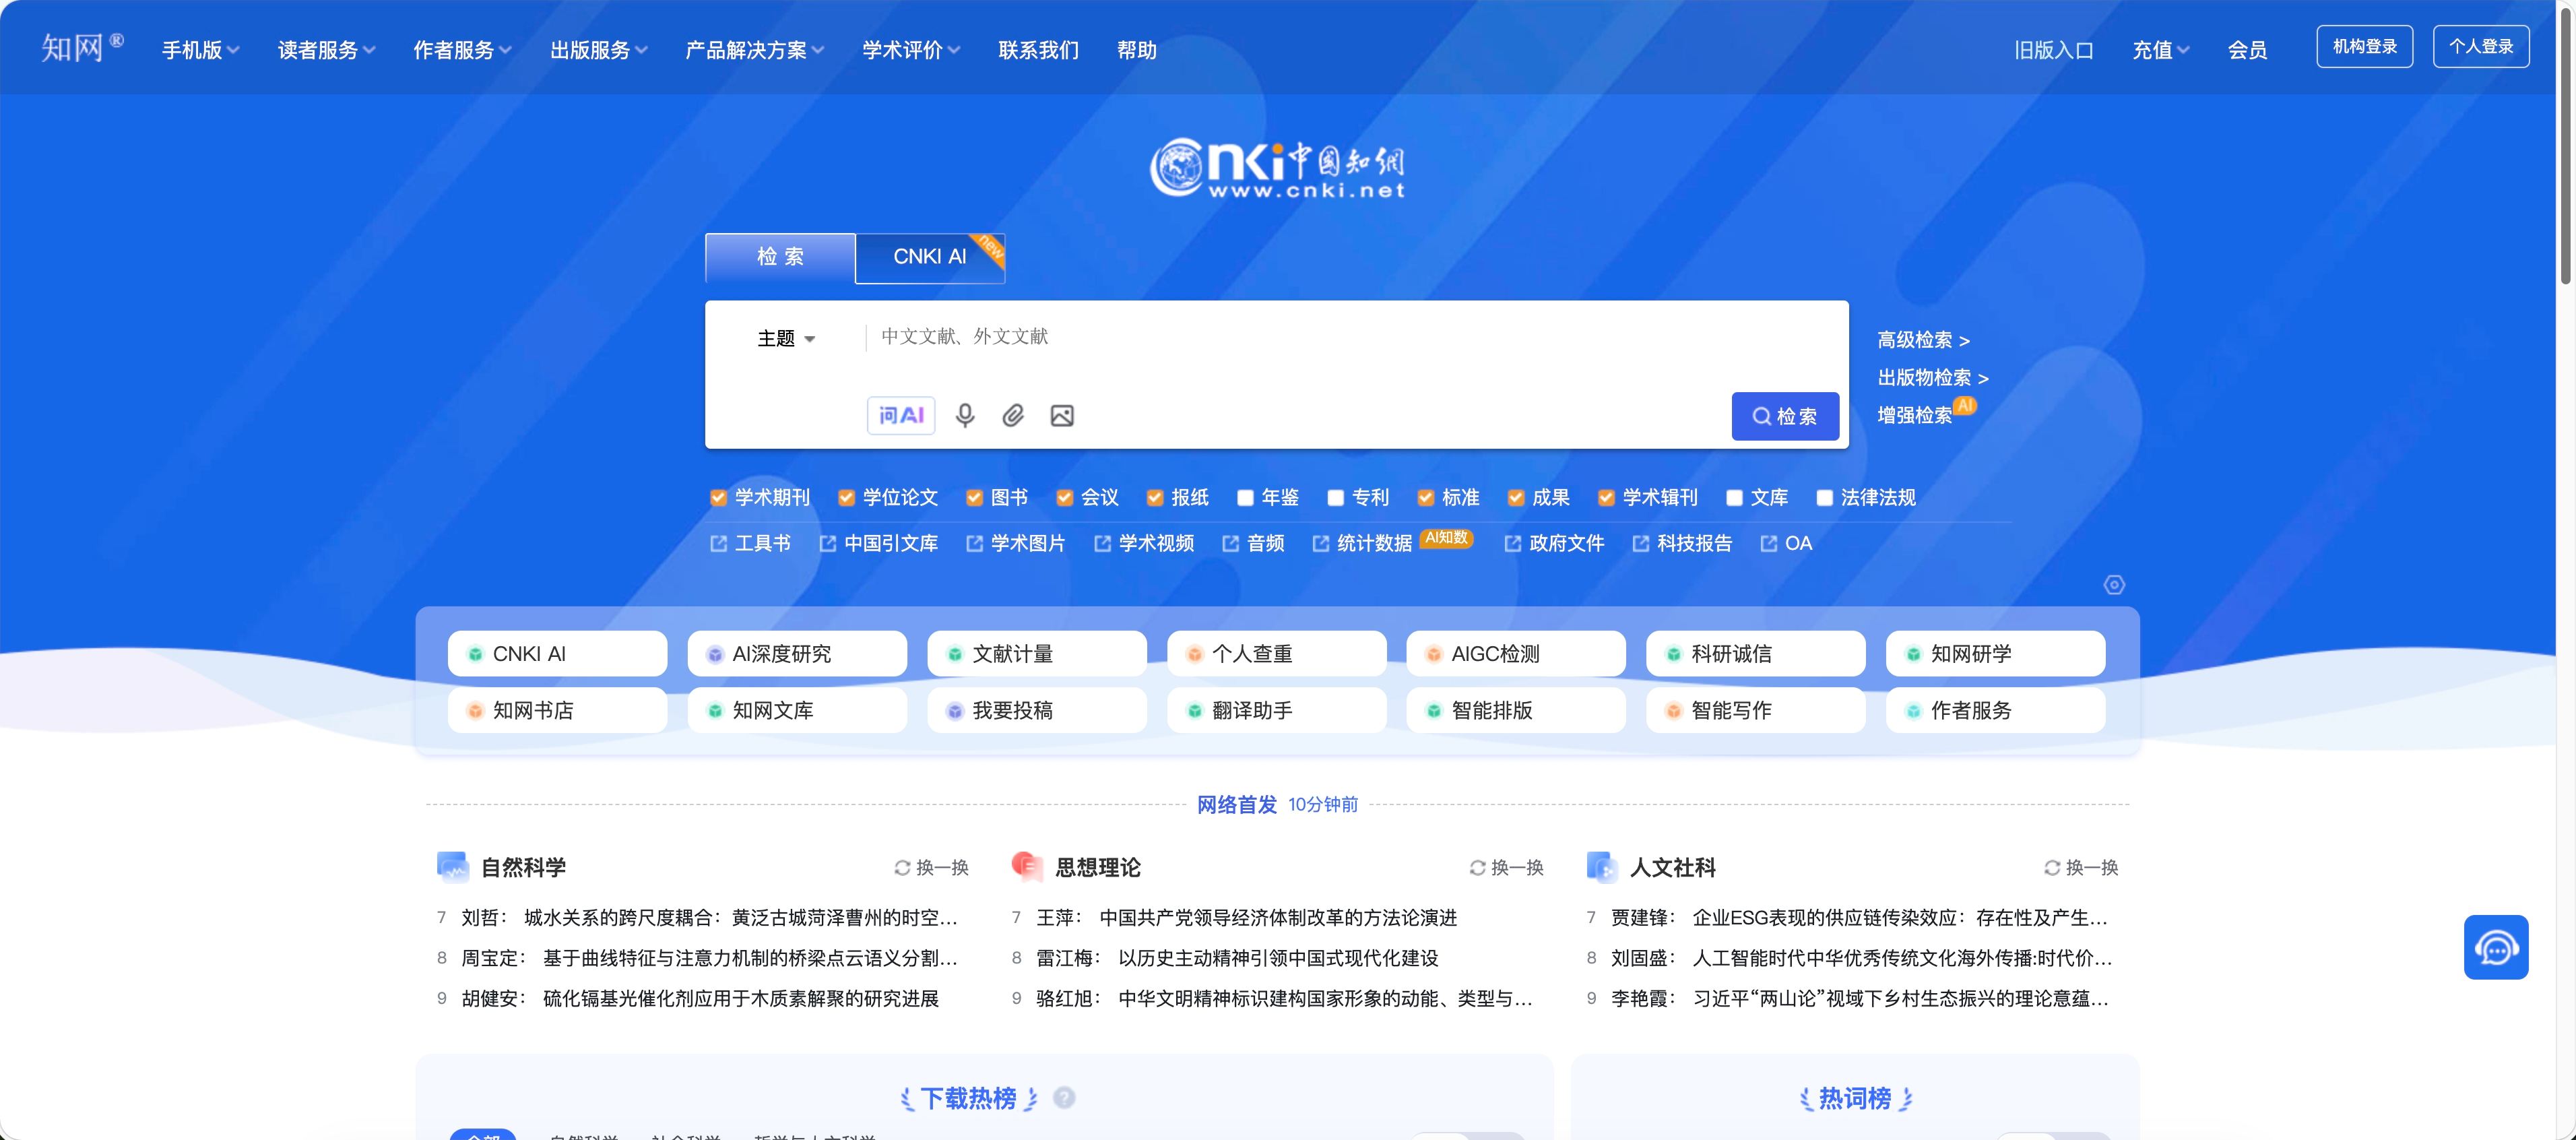Open the OA external link

(1787, 543)
